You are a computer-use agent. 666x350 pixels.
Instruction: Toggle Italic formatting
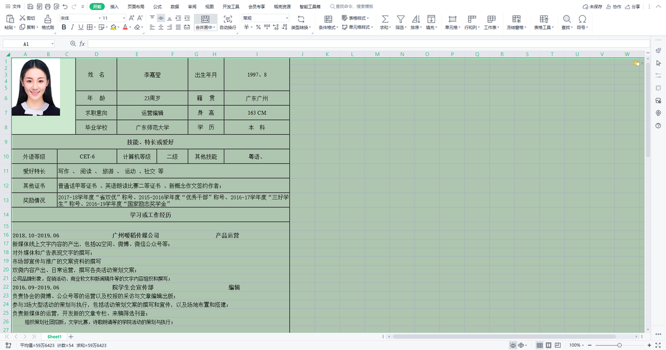pos(73,27)
